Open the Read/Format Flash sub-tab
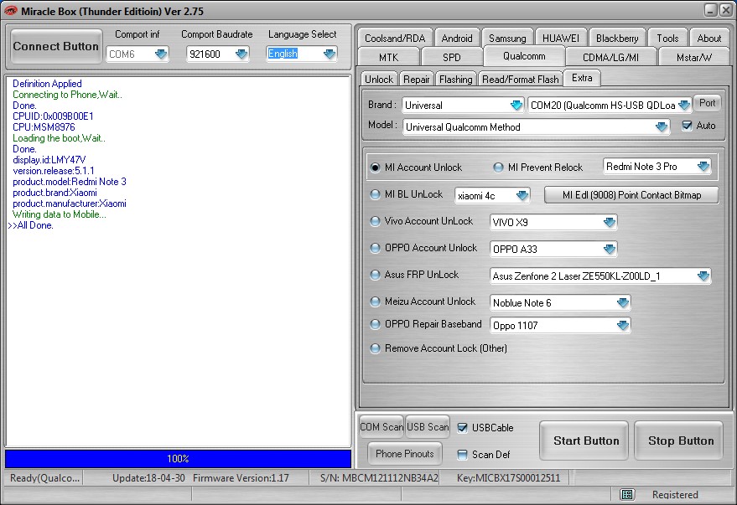The height and width of the screenshot is (505, 737). pyautogui.click(x=521, y=80)
